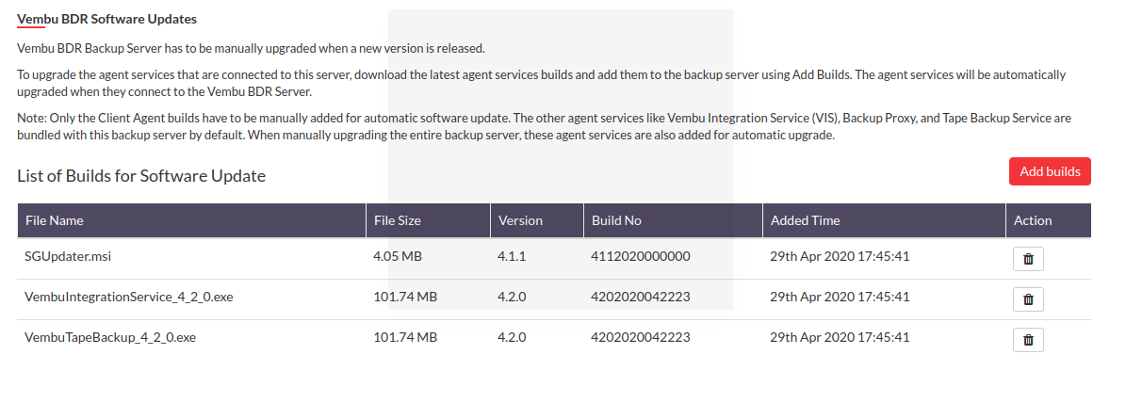Click the red Add builds button
Image resolution: width=1126 pixels, height=403 pixels.
click(x=1050, y=171)
